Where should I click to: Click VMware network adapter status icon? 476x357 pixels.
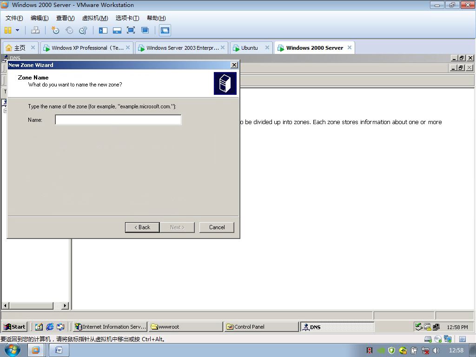click(448, 339)
